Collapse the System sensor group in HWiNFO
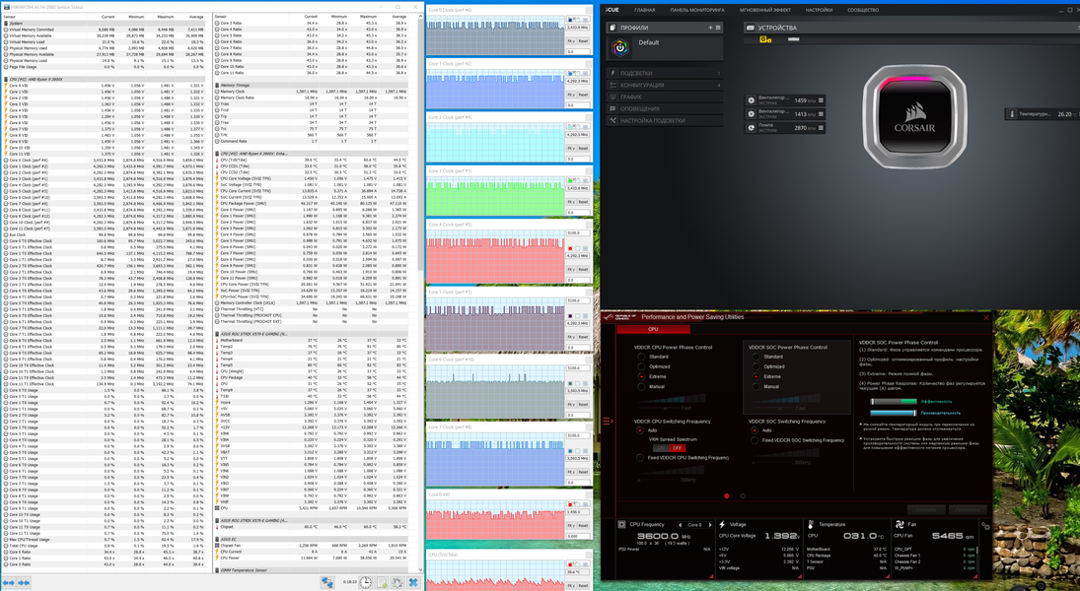The image size is (1080, 591). (x=6, y=24)
